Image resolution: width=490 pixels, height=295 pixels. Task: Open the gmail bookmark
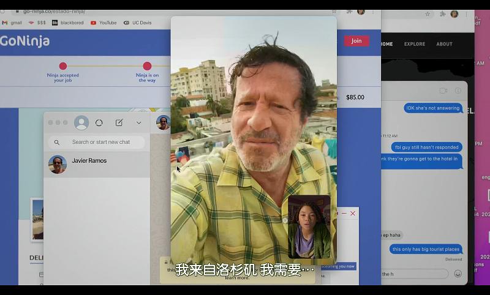(12, 23)
